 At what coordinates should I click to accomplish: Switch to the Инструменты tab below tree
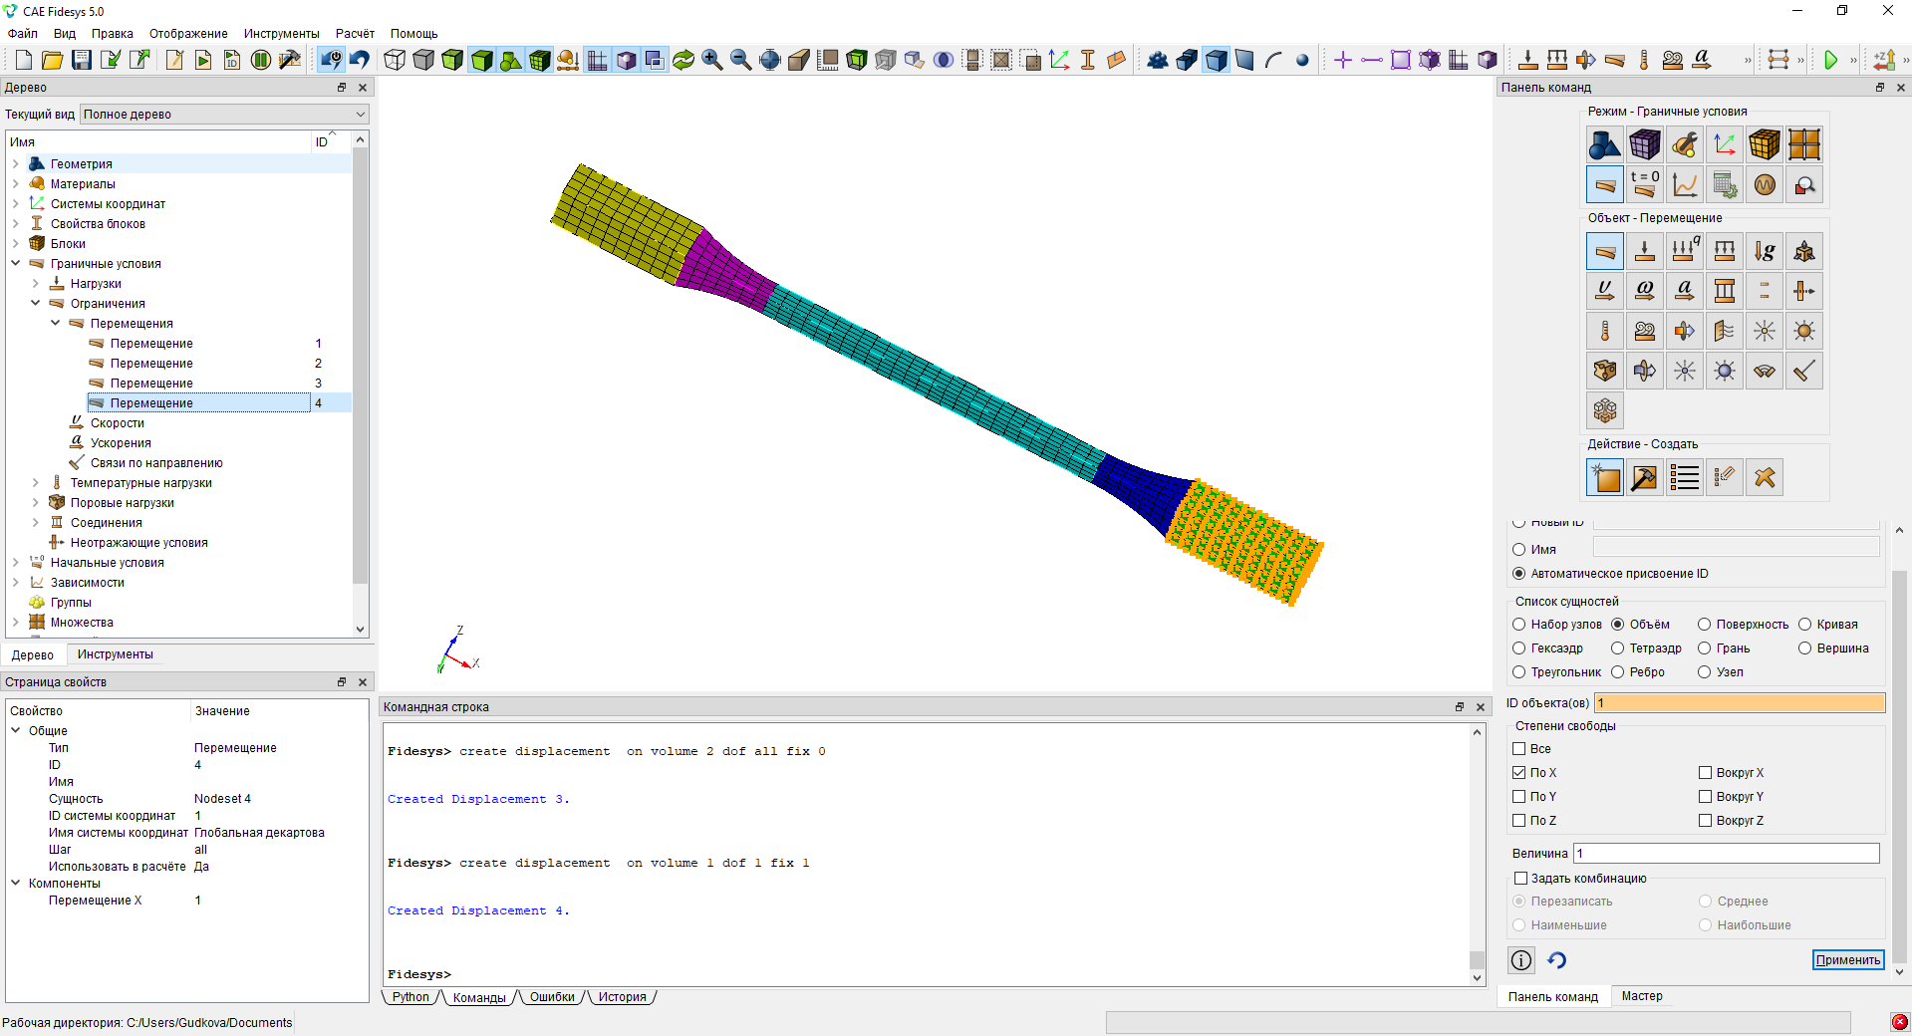116,654
